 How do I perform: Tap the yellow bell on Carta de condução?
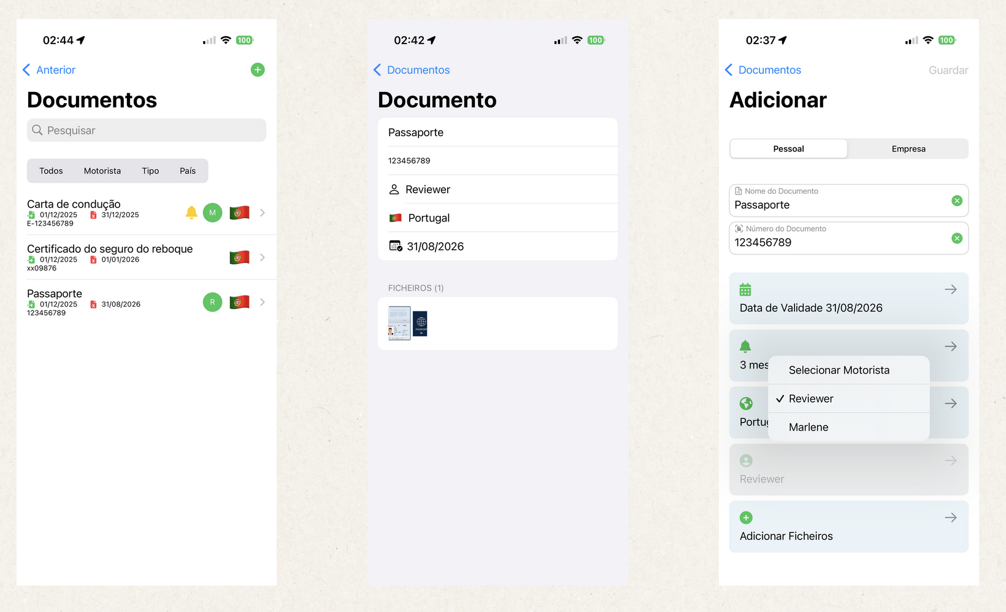click(191, 213)
